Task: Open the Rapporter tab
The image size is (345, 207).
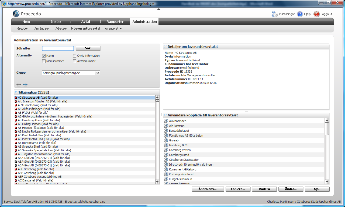Action: 115,22
